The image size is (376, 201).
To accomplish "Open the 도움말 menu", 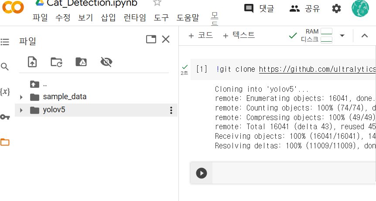I will (x=188, y=17).
